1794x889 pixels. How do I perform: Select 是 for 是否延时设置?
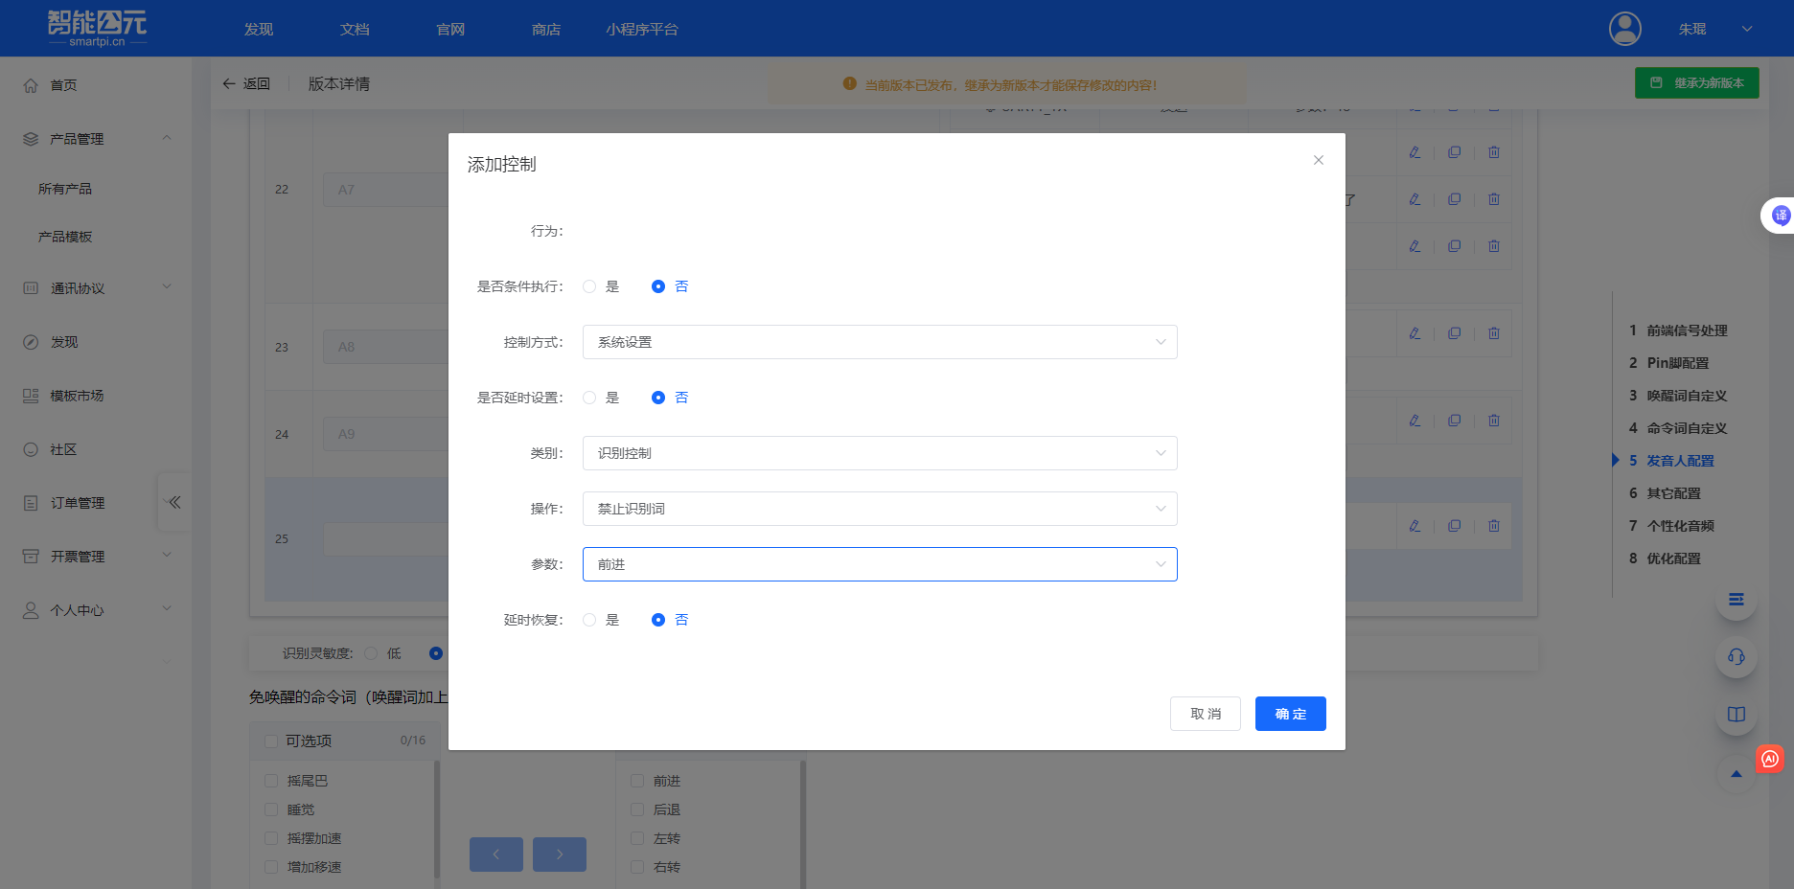[x=589, y=397]
